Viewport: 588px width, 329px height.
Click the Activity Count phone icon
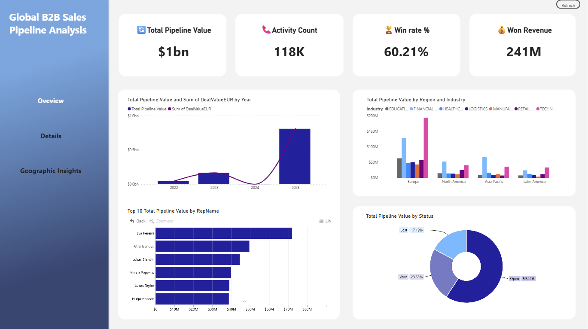tap(266, 30)
